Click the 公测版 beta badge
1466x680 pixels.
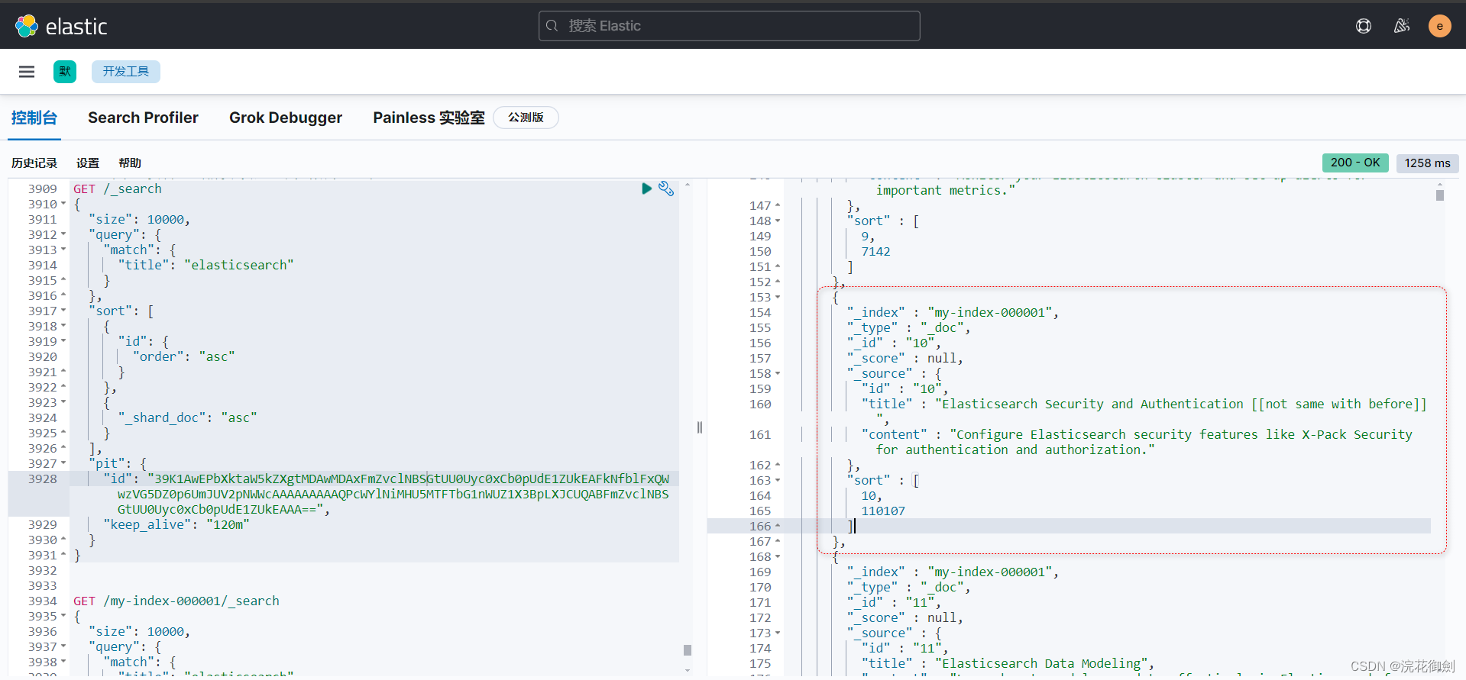pos(526,118)
